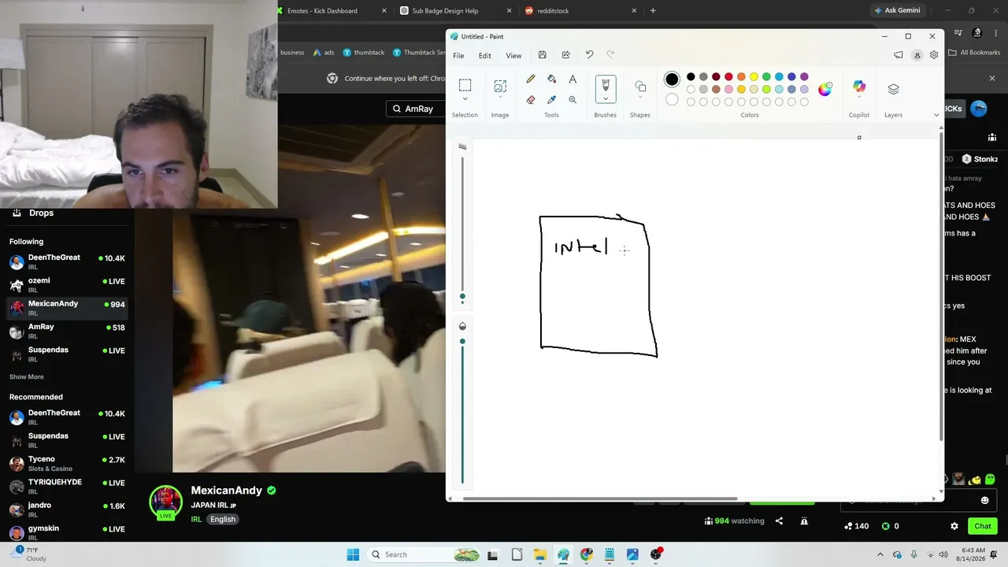
Task: Click the Redo arrow in Paint
Action: tap(610, 55)
